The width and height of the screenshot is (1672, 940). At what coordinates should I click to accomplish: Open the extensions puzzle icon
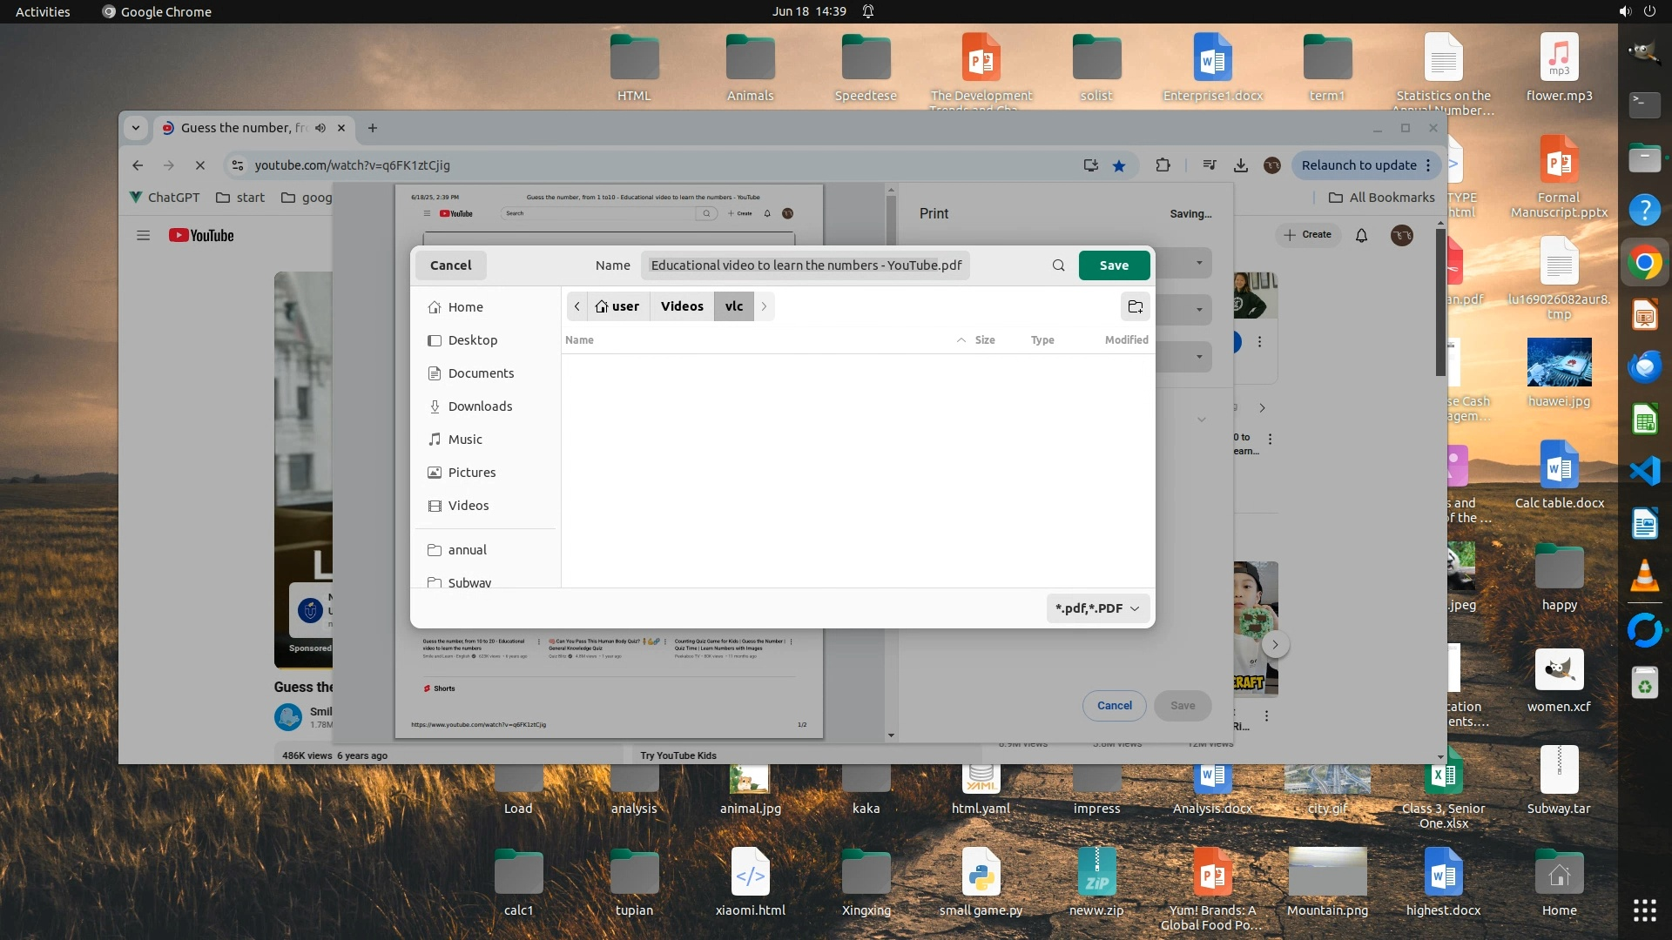pos(1163,165)
